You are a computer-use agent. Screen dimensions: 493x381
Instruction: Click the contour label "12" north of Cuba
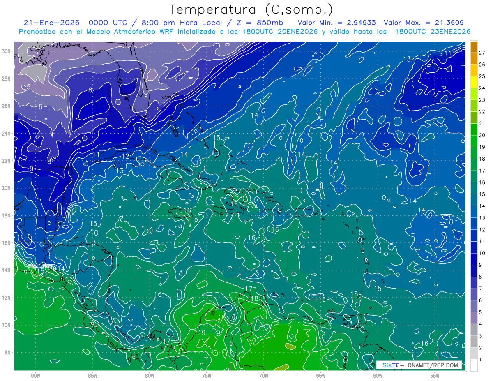coord(125,156)
